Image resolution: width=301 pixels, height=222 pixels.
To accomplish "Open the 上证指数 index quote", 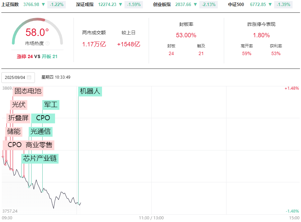I will click(10, 5).
